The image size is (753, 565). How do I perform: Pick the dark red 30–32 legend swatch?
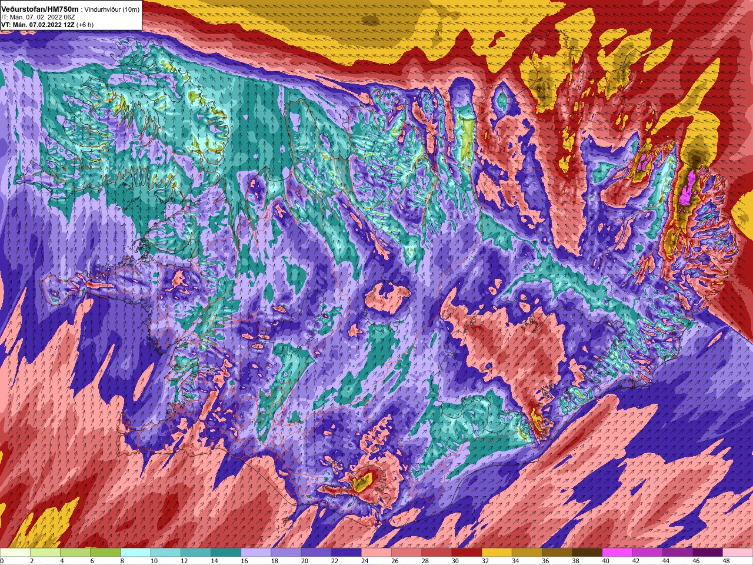(466, 553)
